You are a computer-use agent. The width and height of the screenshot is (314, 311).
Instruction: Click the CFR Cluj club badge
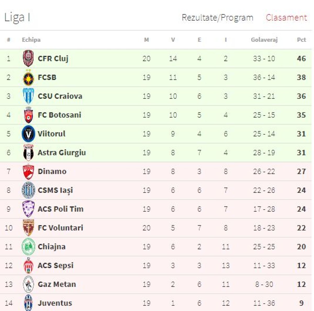point(28,59)
